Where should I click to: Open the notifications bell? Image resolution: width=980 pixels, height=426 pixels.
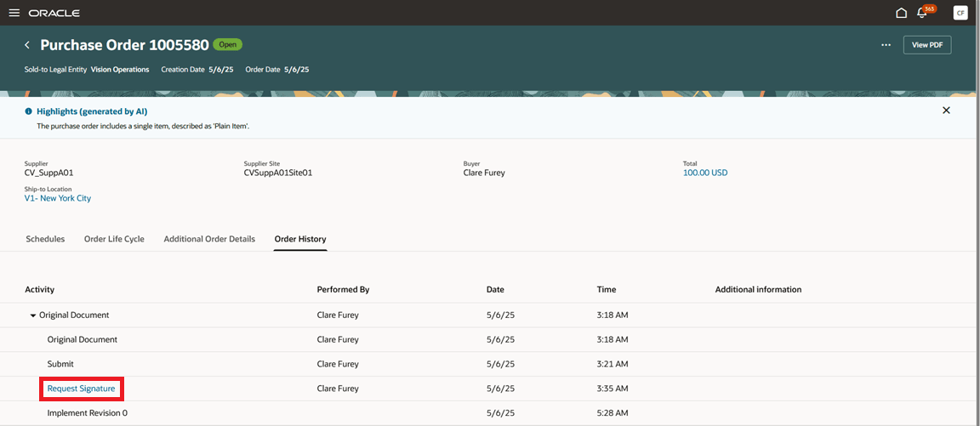(922, 13)
